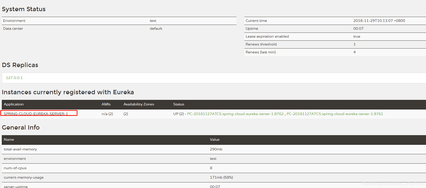Click Lease expiration enabled label
Viewport: 426px width, 188px height.
tap(267, 36)
